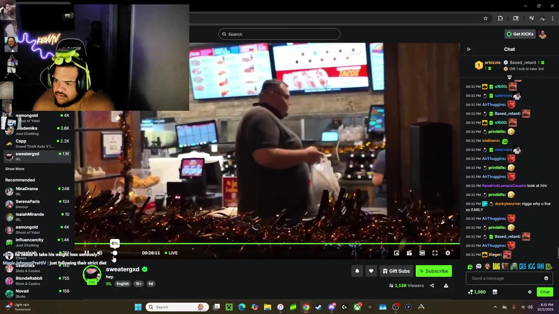Jump to the LIVE indicator in player
Viewport: 559px width, 314px height.
pyautogui.click(x=171, y=253)
